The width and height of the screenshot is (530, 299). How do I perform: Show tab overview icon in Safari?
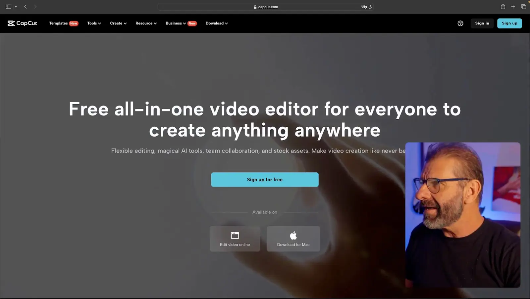click(523, 7)
